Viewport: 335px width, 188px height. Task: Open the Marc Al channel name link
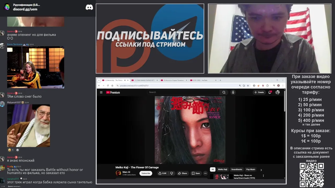(126, 172)
